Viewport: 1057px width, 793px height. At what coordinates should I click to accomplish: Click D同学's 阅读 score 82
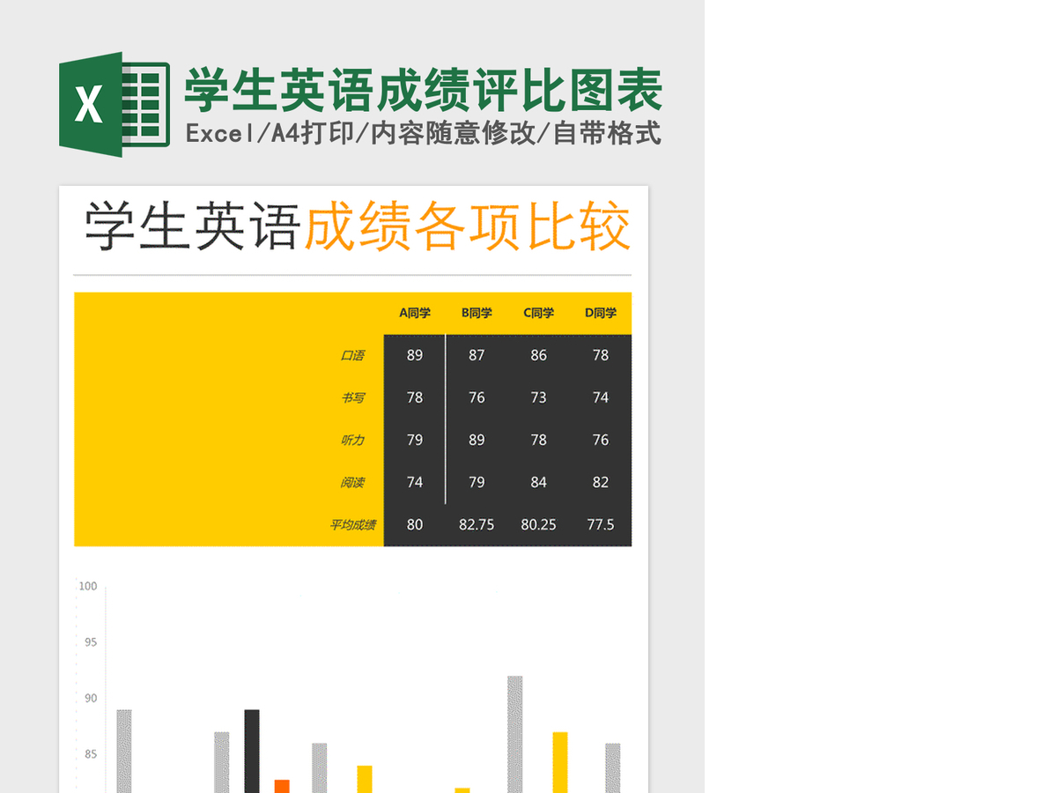click(x=601, y=482)
